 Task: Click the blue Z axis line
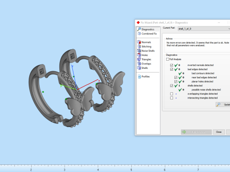click(x=75, y=78)
